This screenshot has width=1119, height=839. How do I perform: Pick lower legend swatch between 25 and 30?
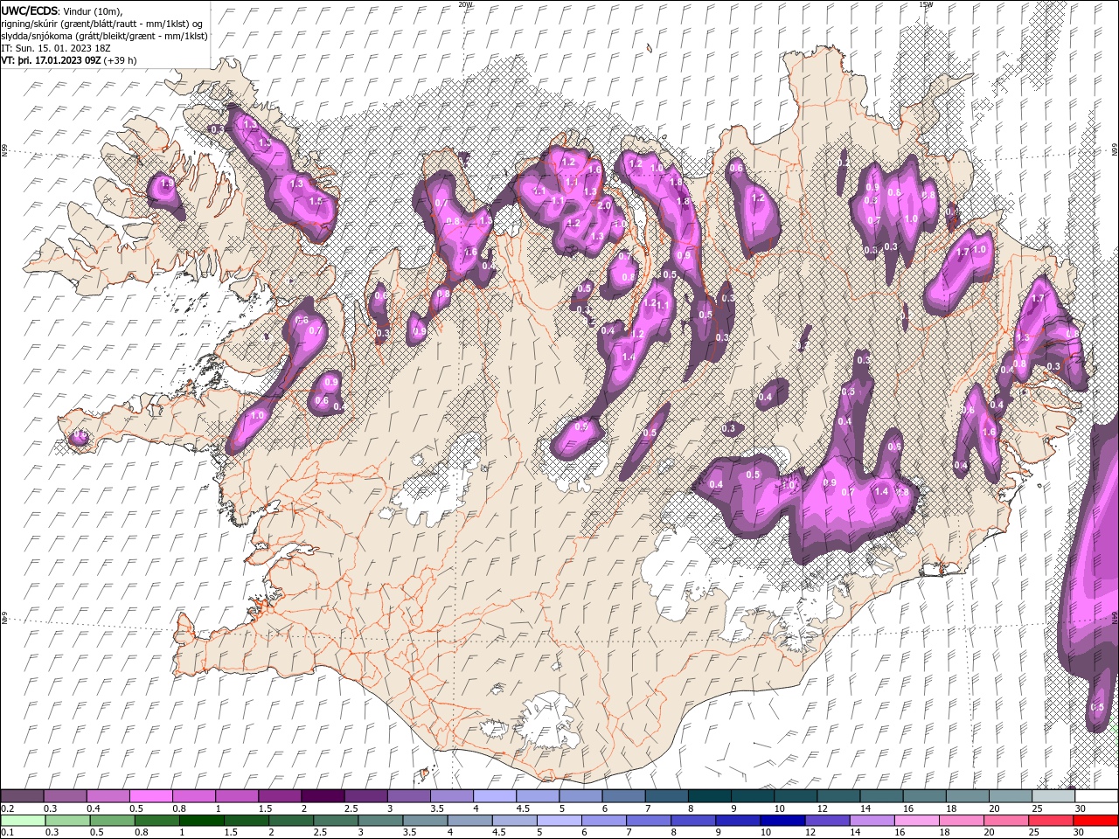[1051, 821]
